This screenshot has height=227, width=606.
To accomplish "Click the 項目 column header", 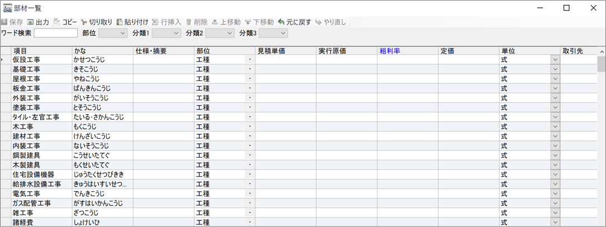I will (41, 50).
